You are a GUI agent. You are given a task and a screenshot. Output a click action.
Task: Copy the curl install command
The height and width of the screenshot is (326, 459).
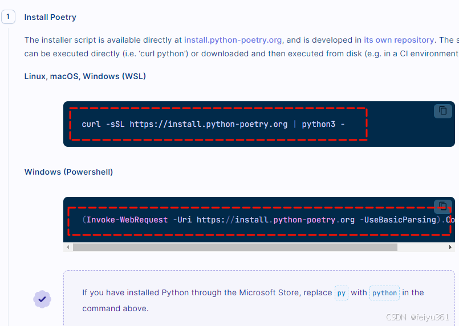[442, 111]
